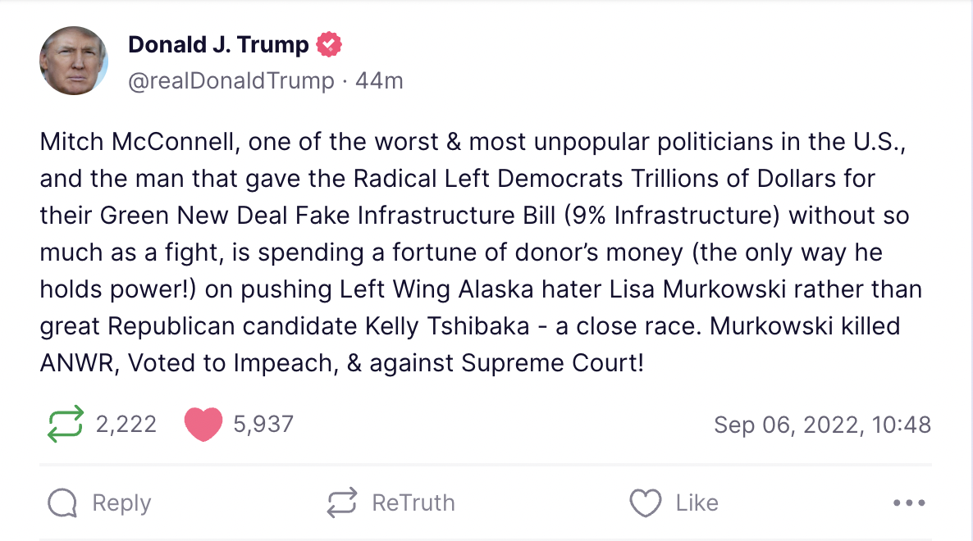This screenshot has width=973, height=541.
Task: Expand options via the ellipsis control
Action: 907,502
